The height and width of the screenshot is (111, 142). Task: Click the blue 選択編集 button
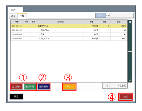click(43, 86)
